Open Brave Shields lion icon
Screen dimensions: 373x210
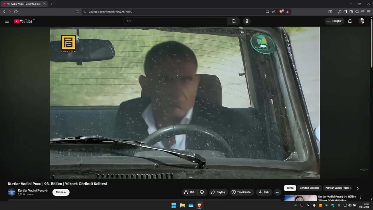[281, 12]
